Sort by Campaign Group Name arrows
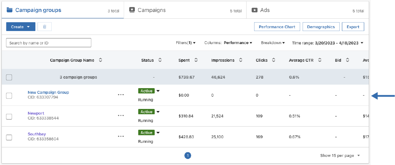 (101, 60)
